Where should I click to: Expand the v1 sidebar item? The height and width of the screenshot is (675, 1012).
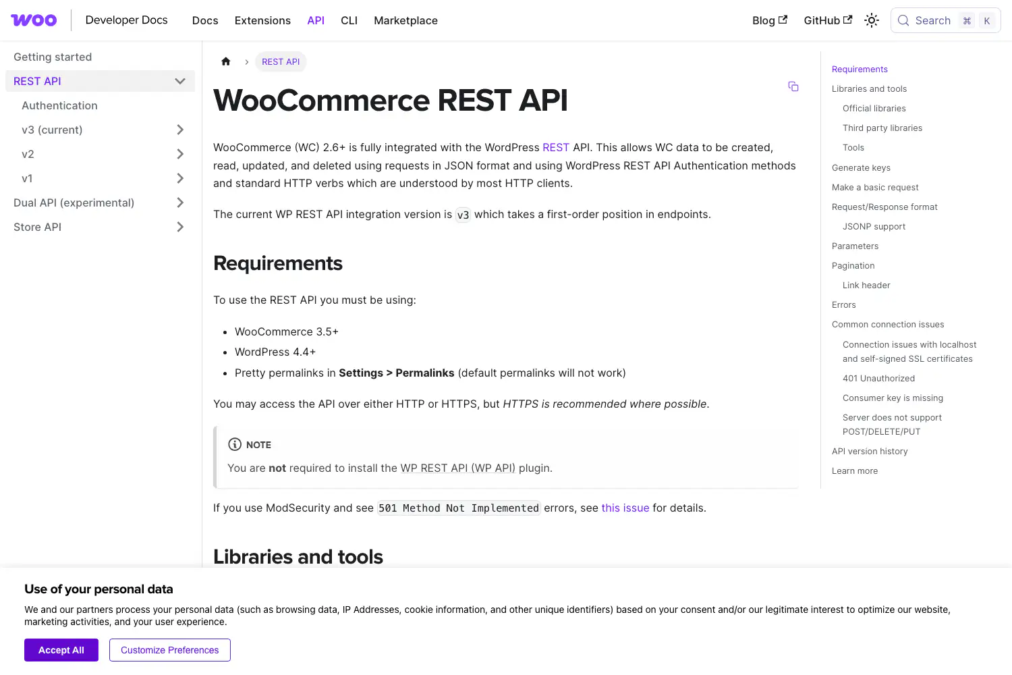pyautogui.click(x=180, y=178)
